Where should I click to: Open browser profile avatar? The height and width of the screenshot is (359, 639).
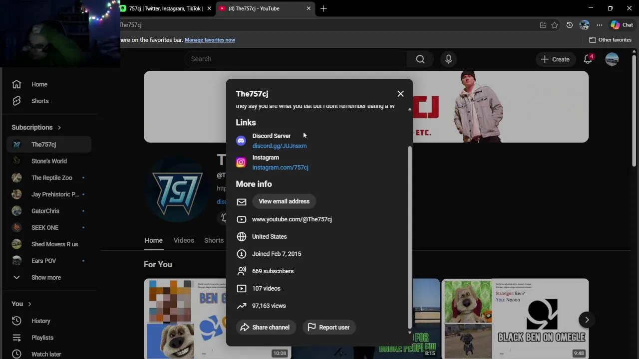[x=585, y=25]
